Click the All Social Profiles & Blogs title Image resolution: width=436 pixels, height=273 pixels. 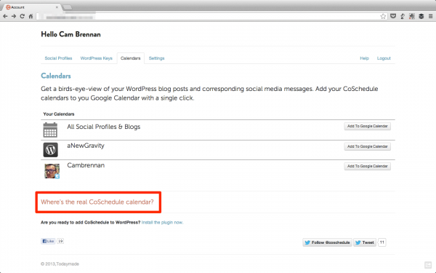point(104,127)
